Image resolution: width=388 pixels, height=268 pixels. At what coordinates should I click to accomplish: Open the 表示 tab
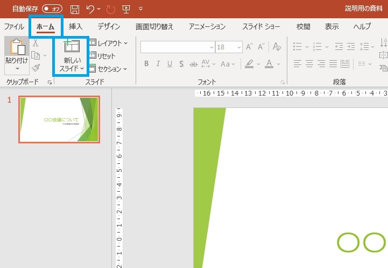[331, 26]
